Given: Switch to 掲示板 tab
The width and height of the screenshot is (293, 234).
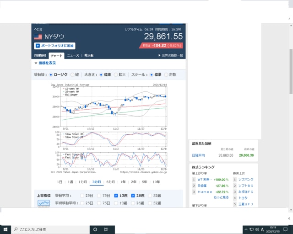Looking at the screenshot, I should point(89,55).
